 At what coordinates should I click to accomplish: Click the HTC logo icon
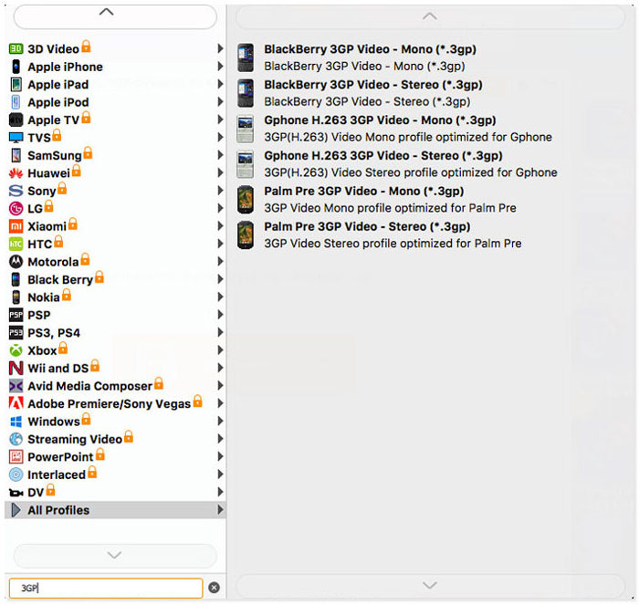pyautogui.click(x=16, y=244)
